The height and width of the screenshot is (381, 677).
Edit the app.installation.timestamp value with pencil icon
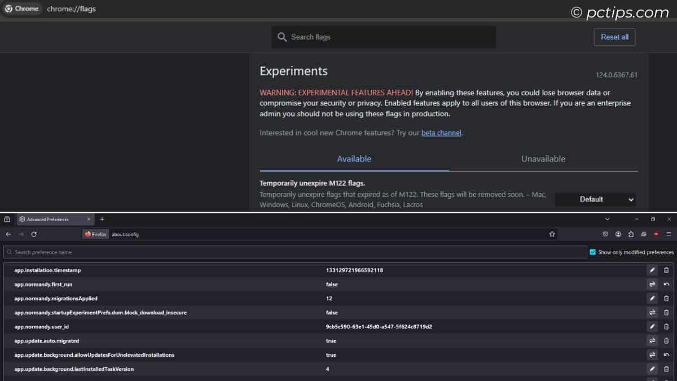tap(652, 270)
